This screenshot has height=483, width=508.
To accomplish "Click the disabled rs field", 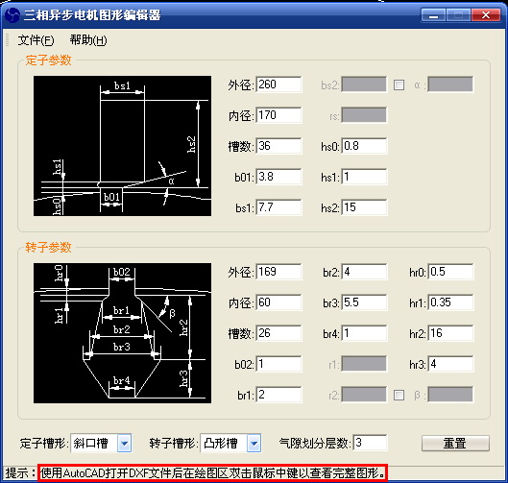I will point(364,115).
